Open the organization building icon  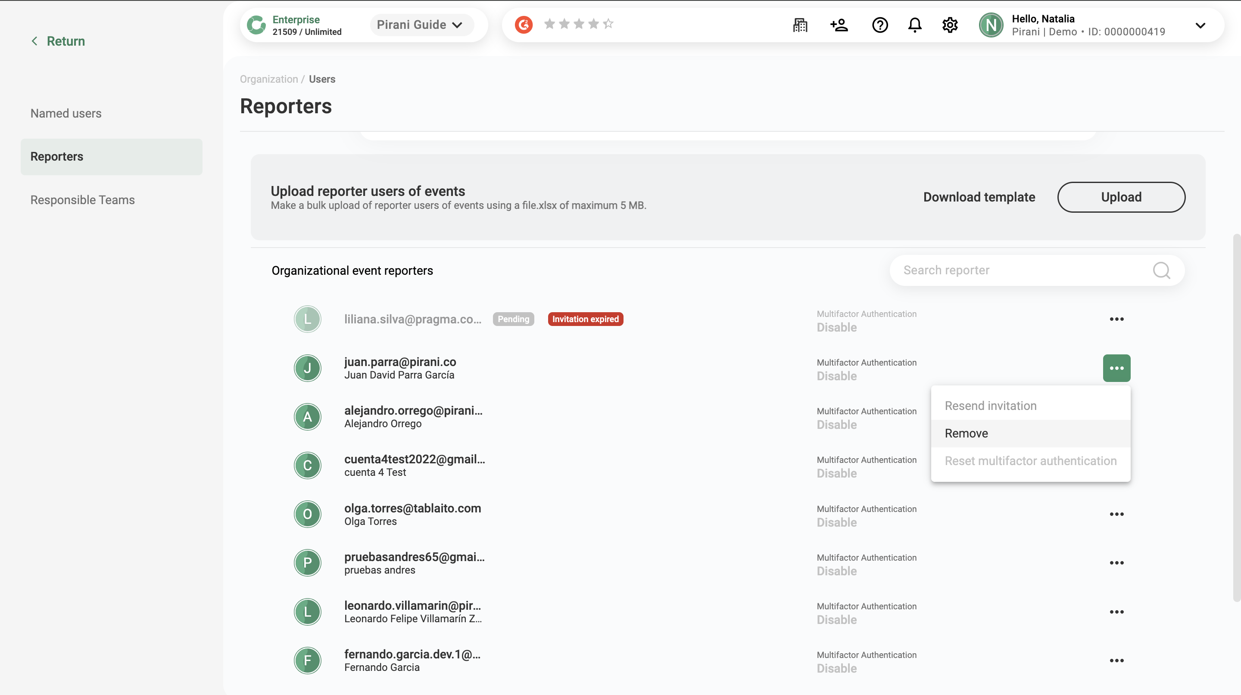(x=800, y=25)
